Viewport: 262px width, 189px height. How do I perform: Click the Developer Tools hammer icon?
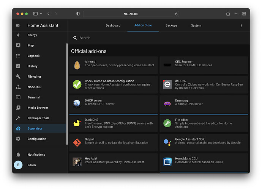pos(18,118)
